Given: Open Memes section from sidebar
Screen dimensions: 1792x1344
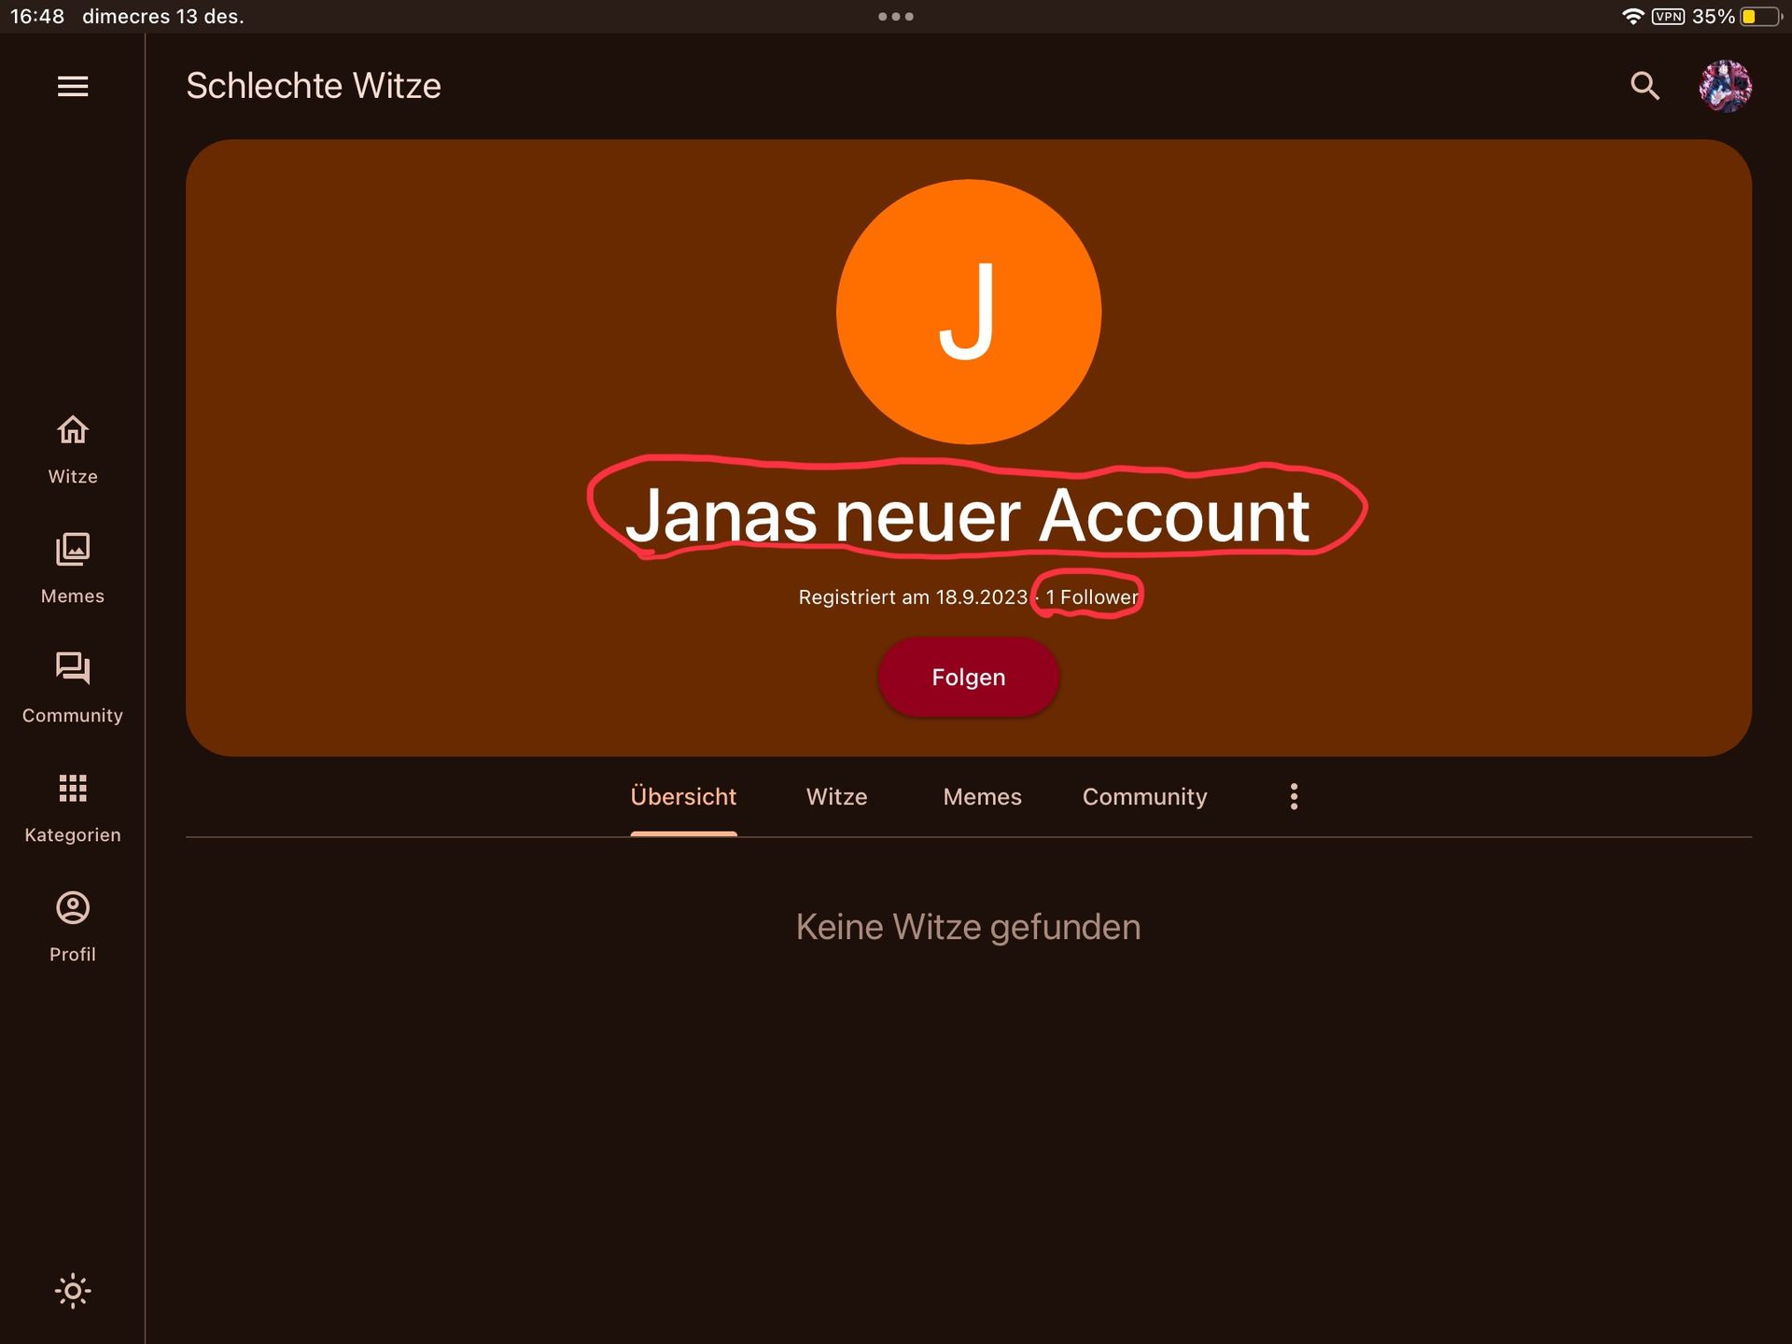Looking at the screenshot, I should click(72, 565).
